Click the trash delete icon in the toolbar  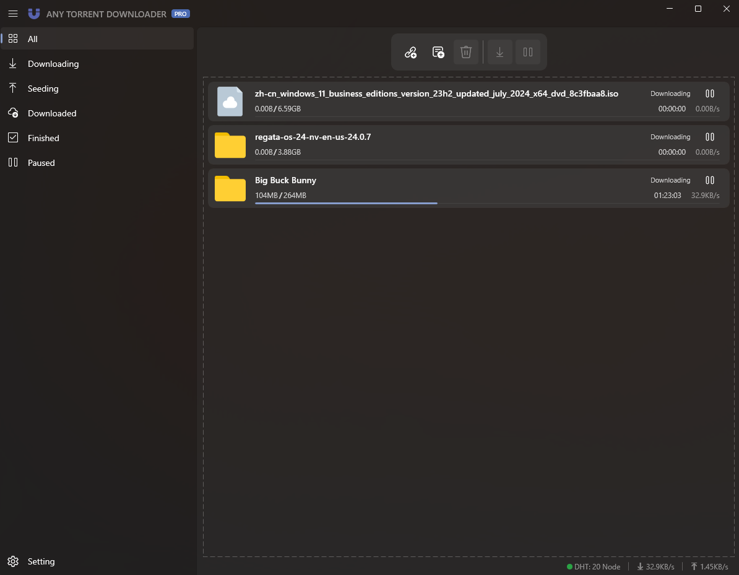(466, 52)
